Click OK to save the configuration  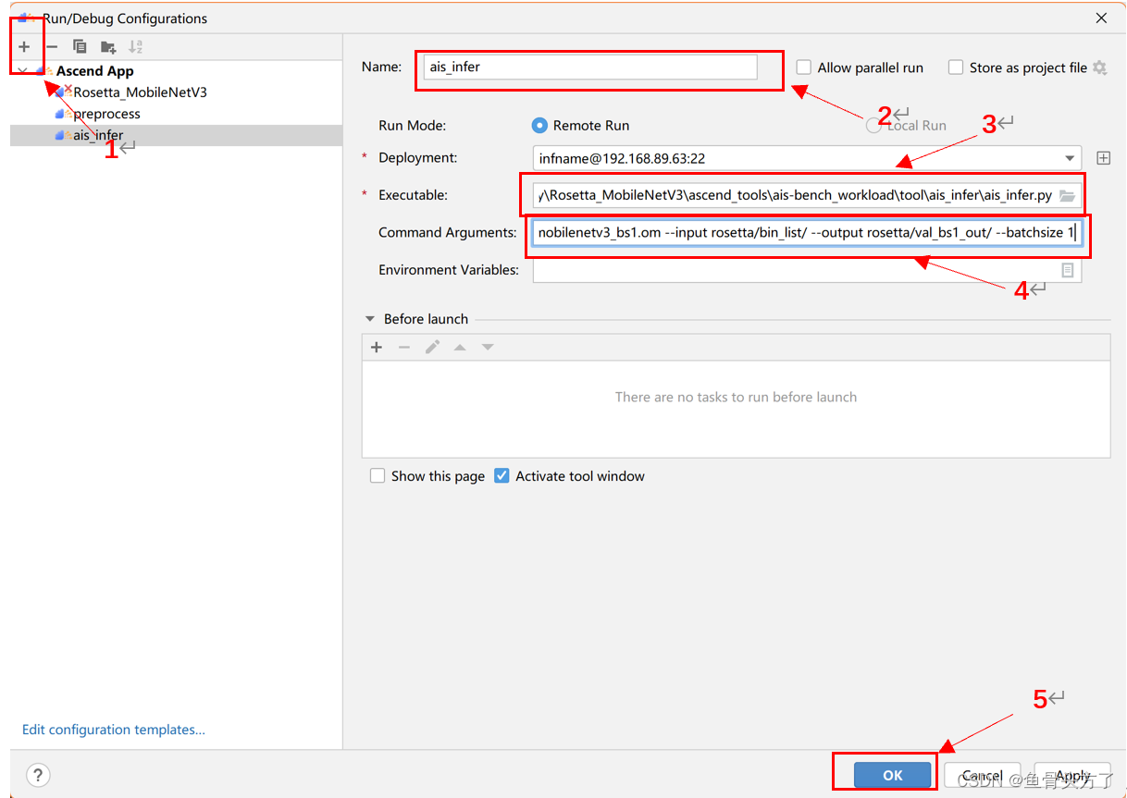click(x=890, y=775)
